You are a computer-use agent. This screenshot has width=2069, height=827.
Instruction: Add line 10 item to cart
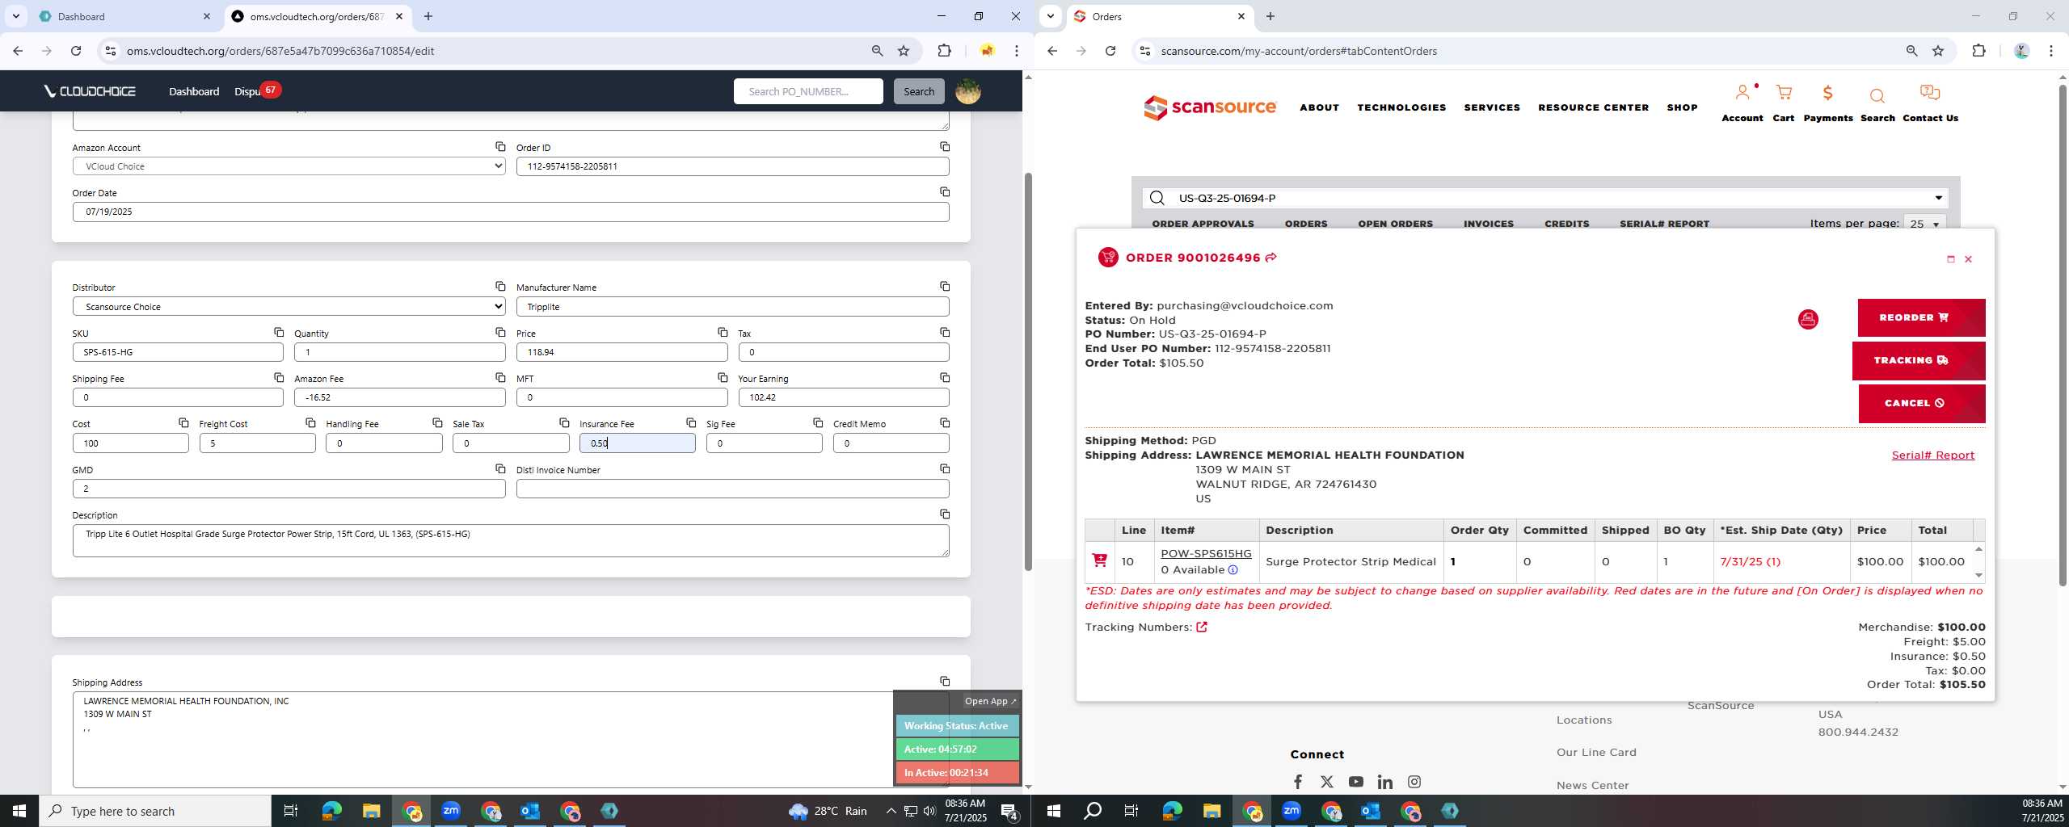tap(1099, 560)
